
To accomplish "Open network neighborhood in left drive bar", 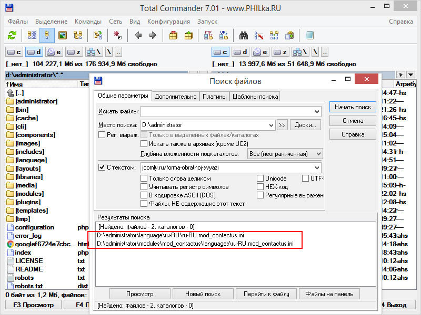I will [x=94, y=52].
